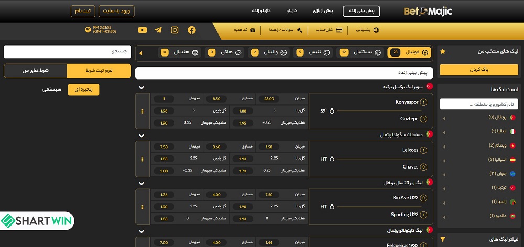524x247 pixels.
Task: Open the Facebook social icon
Action: coord(192,30)
